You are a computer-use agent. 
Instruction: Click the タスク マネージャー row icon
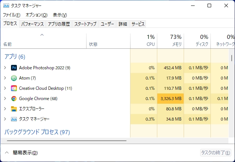[x=14, y=119]
